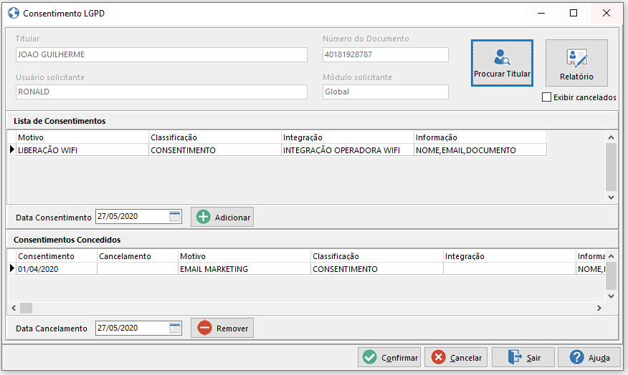Viewport: 628px width, 375px height.
Task: Open calendar picker for Data Consentimento
Action: pos(175,217)
